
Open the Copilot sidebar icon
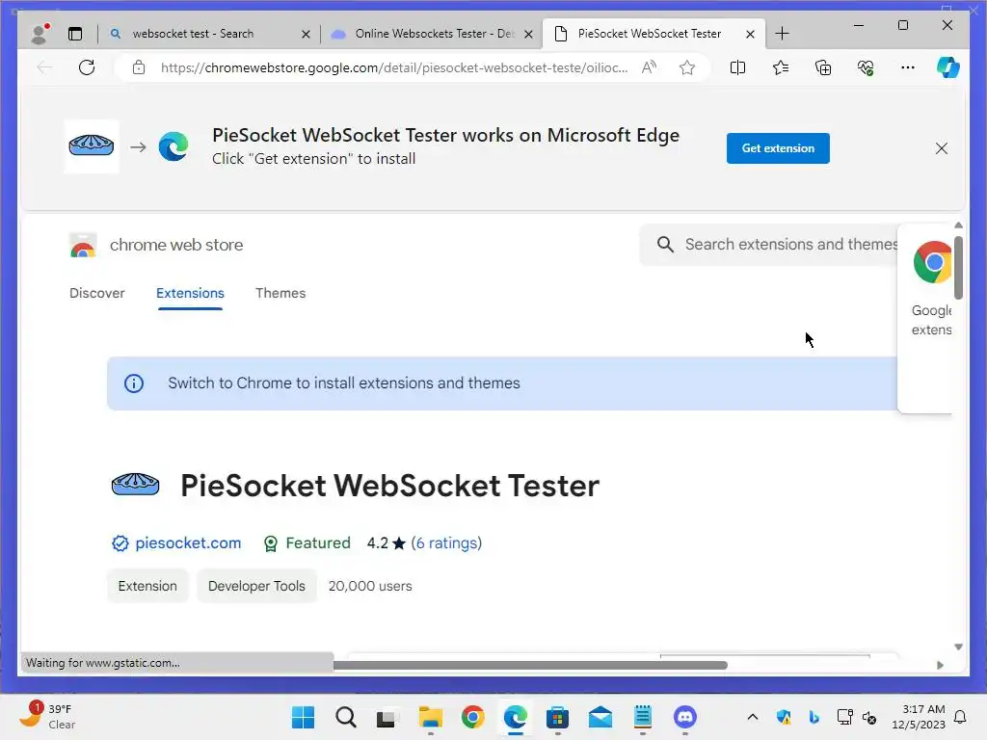pos(948,67)
